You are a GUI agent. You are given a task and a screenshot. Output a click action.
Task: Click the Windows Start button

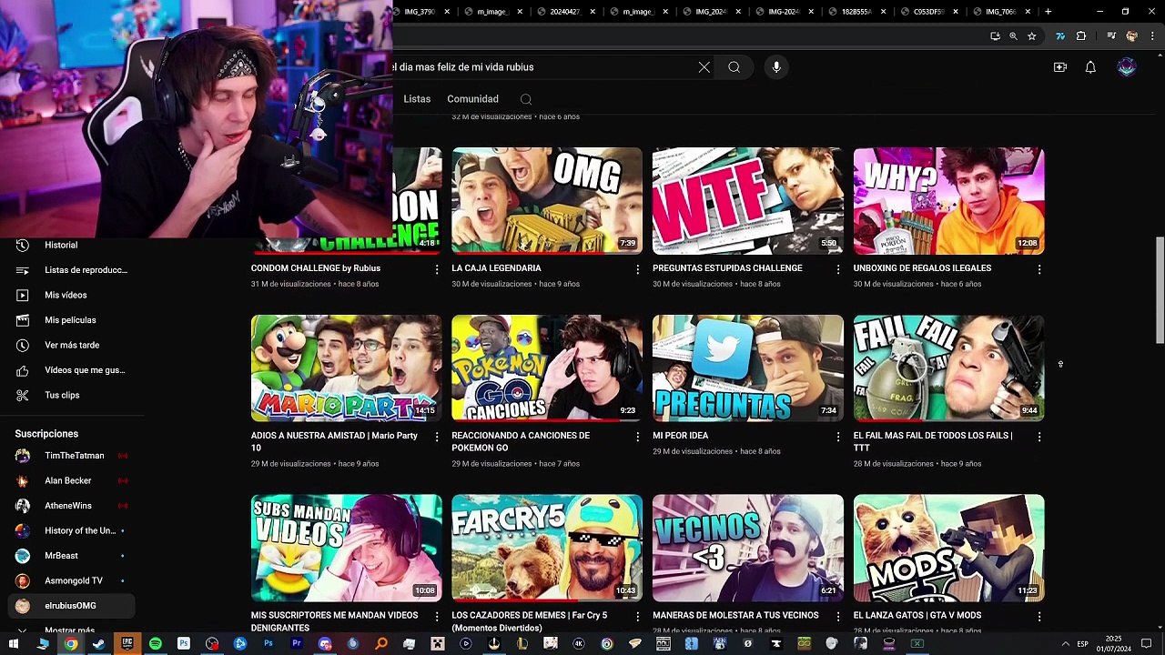point(13,644)
